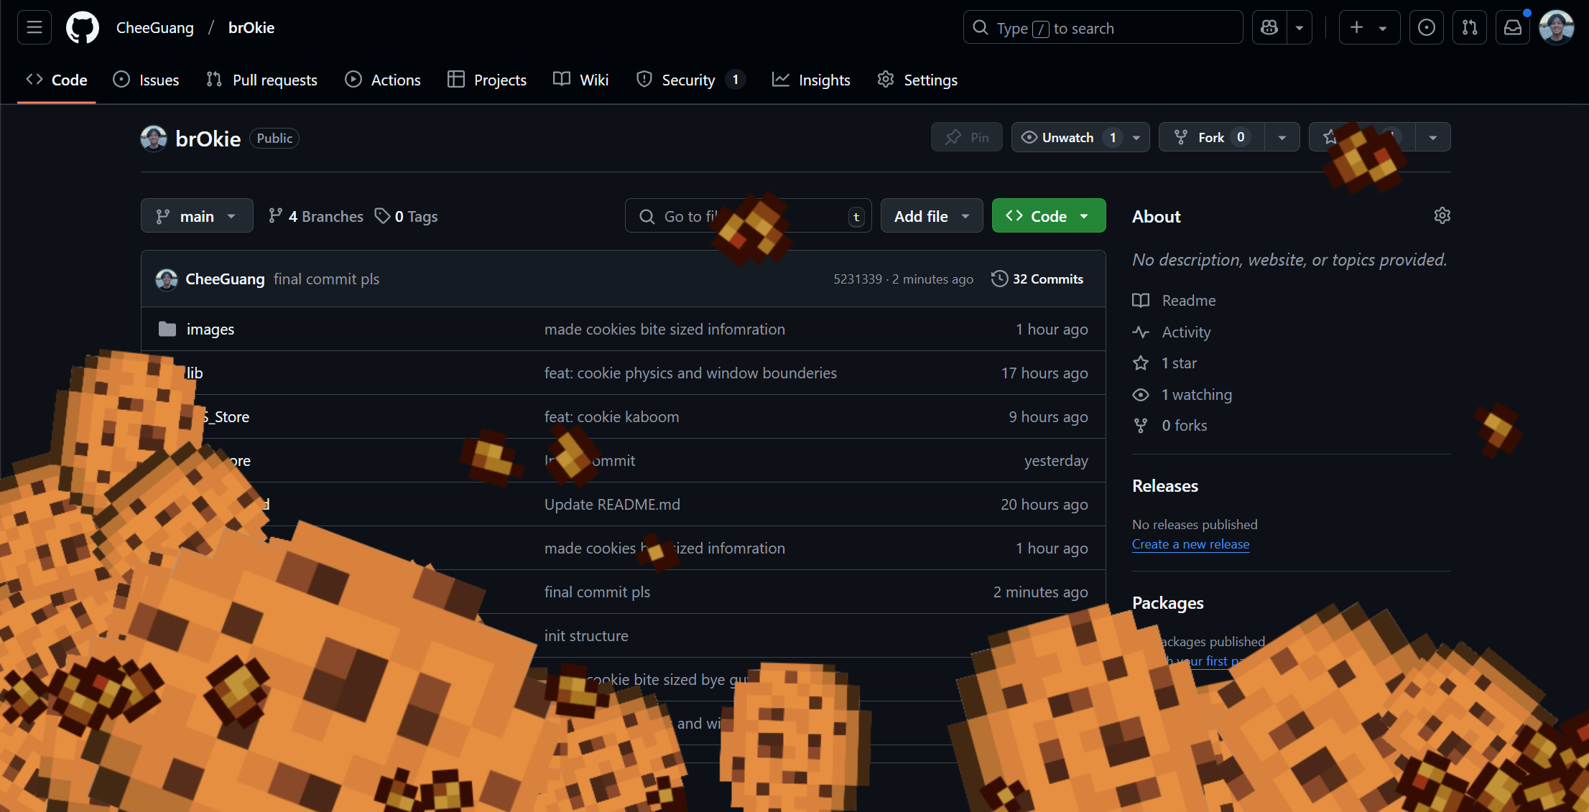The width and height of the screenshot is (1589, 812).
Task: Open the green Code dropdown
Action: 1048,216
